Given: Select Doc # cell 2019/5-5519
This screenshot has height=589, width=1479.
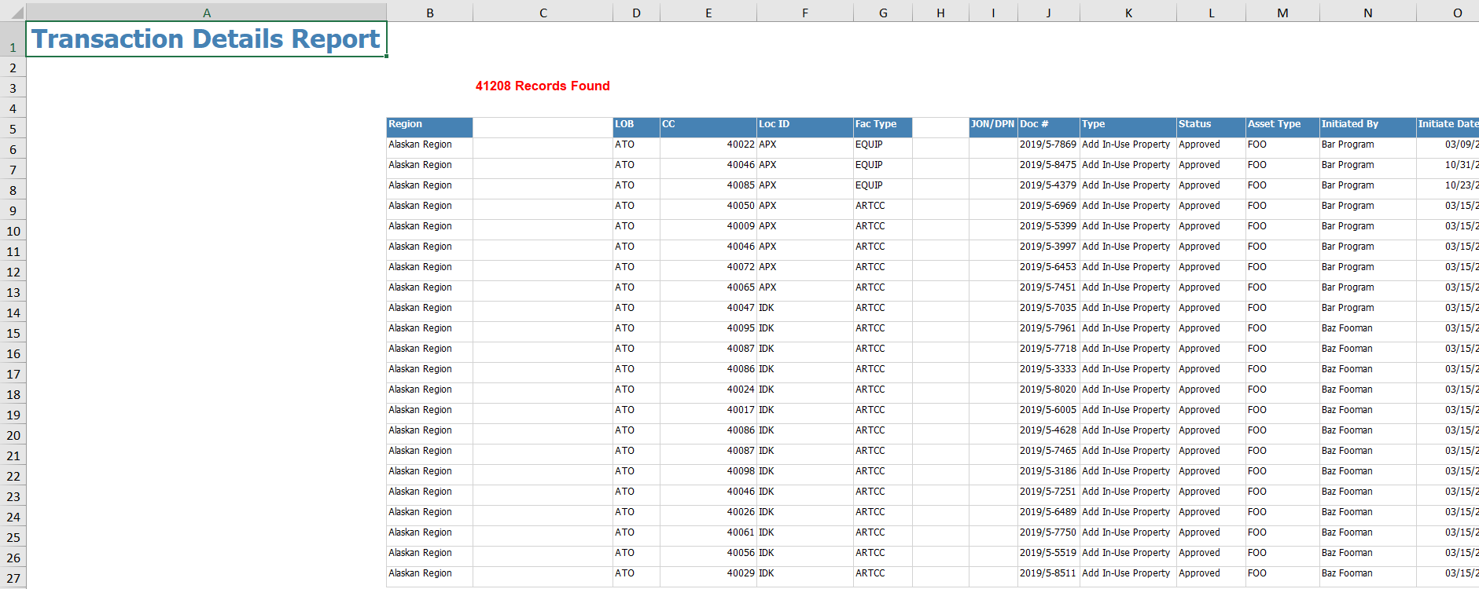Looking at the screenshot, I should click(x=1049, y=556).
